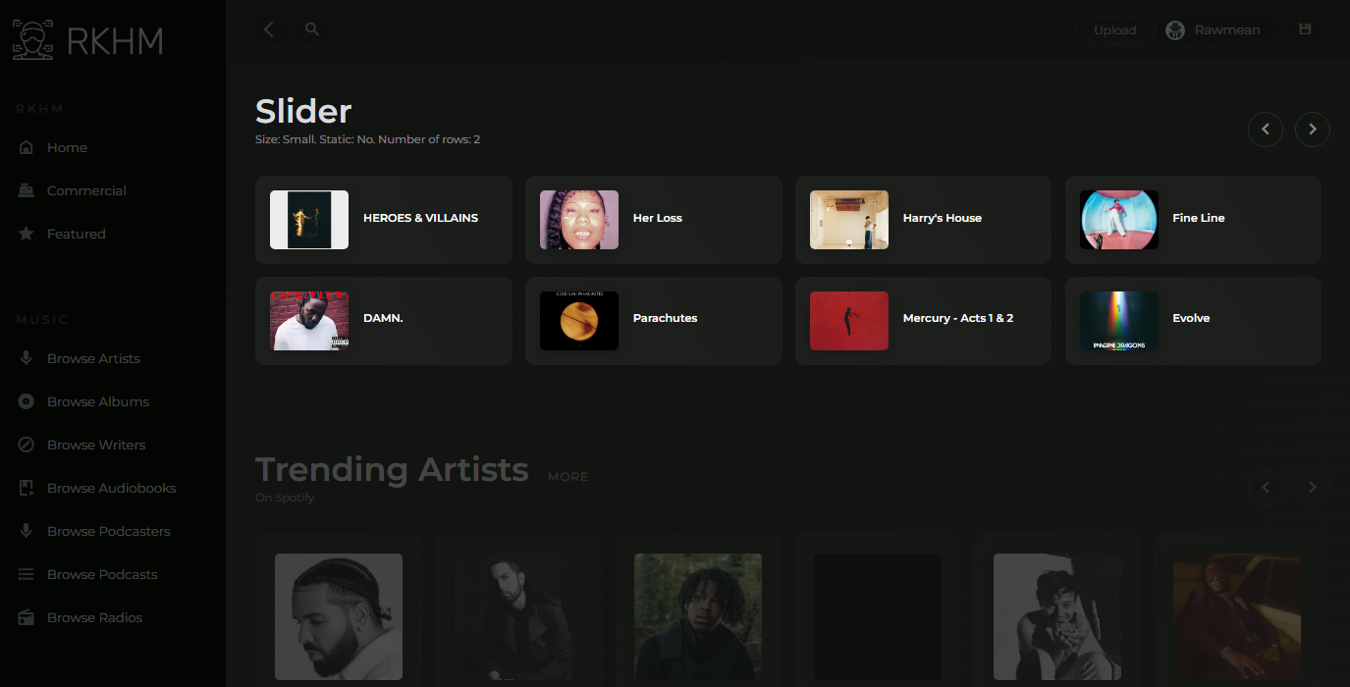The width and height of the screenshot is (1350, 687).
Task: Open the Harry's House album card
Action: coord(923,220)
